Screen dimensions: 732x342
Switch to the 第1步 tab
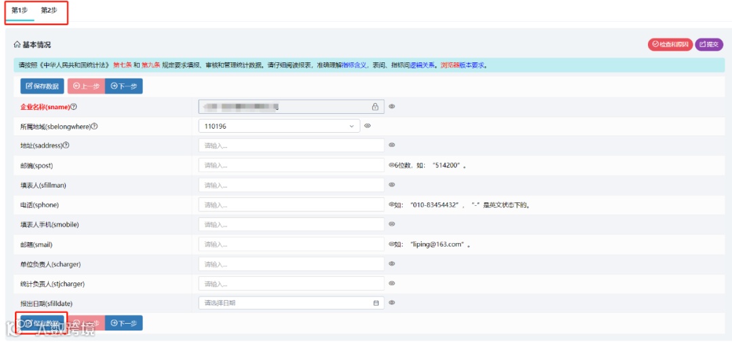(20, 11)
